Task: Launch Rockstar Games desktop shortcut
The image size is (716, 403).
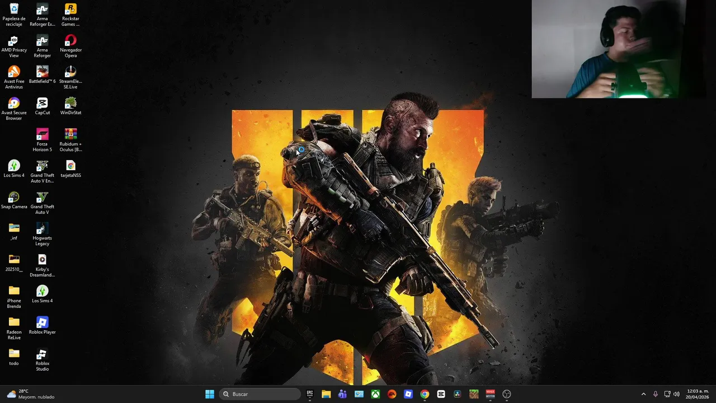Action: click(x=70, y=15)
